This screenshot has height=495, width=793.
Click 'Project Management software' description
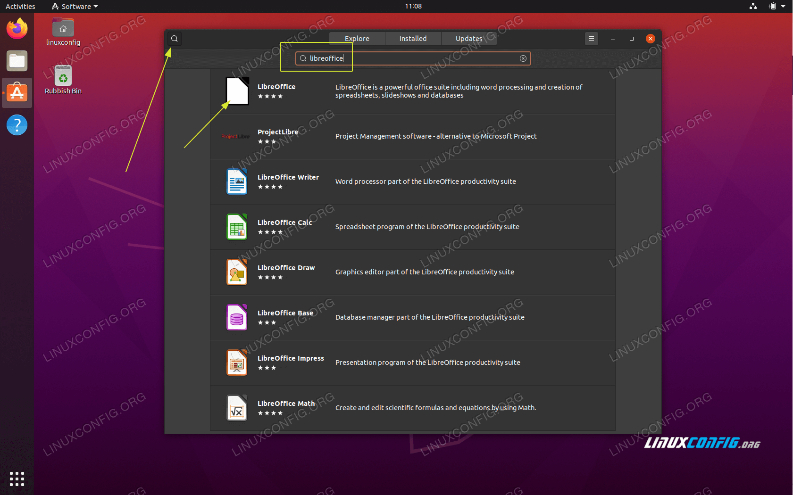[x=436, y=136]
